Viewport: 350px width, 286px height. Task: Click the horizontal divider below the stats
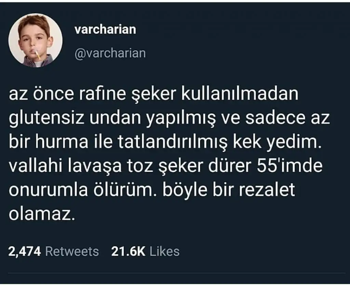click(x=177, y=273)
